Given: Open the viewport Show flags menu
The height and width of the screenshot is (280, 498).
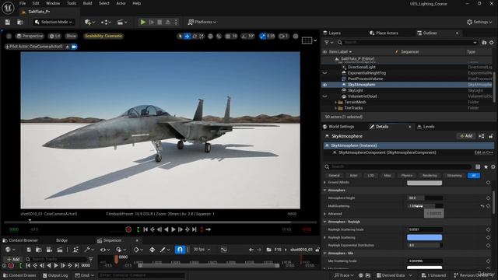Looking at the screenshot, I should coord(71,36).
